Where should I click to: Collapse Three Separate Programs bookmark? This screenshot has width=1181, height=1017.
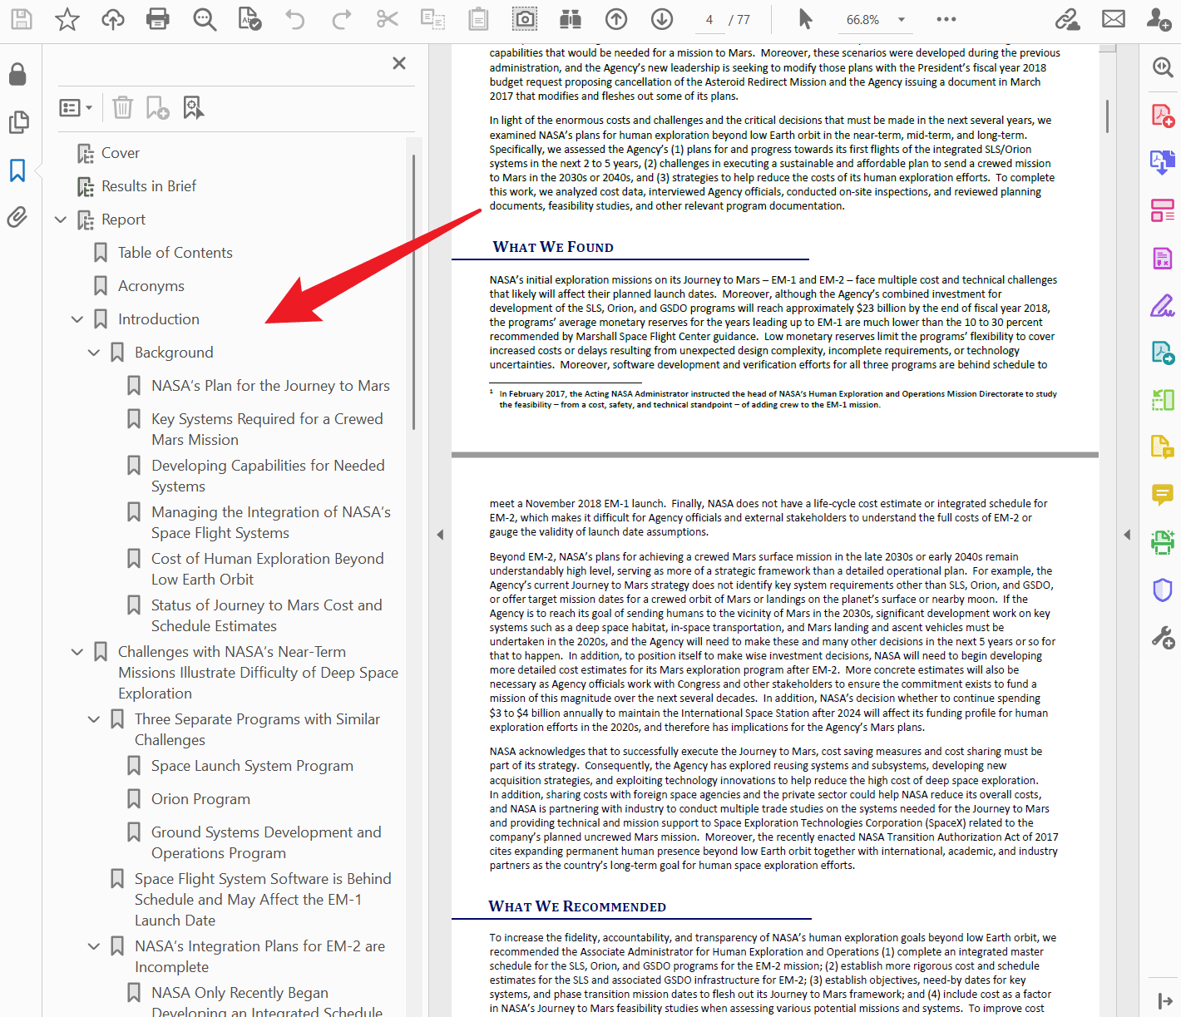pyautogui.click(x=94, y=719)
